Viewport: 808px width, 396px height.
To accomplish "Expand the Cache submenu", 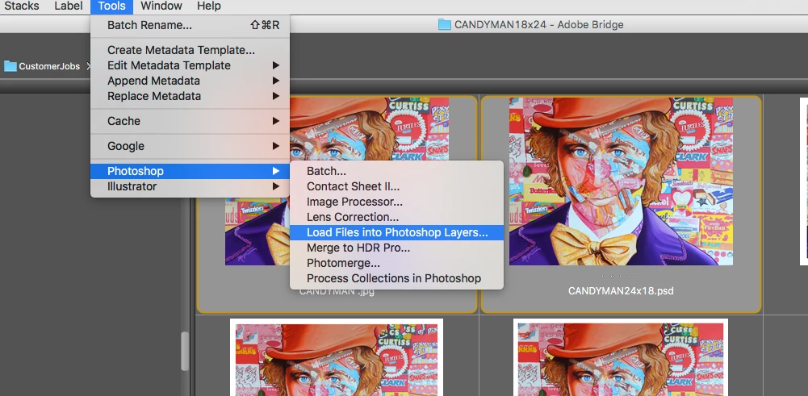I will 190,121.
